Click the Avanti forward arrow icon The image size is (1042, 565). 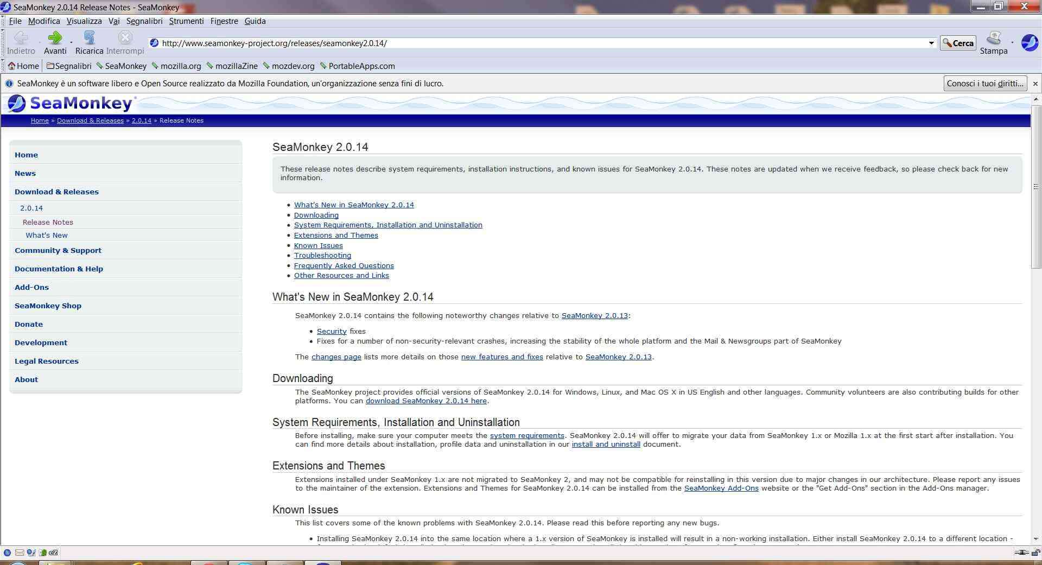pos(54,38)
